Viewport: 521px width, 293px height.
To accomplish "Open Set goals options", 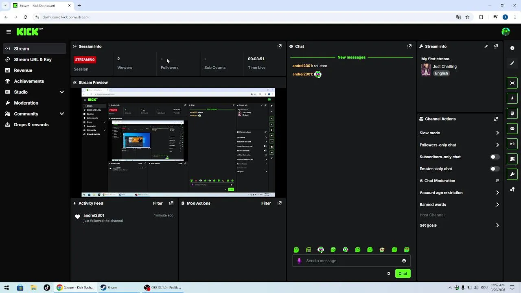I will coord(459,225).
